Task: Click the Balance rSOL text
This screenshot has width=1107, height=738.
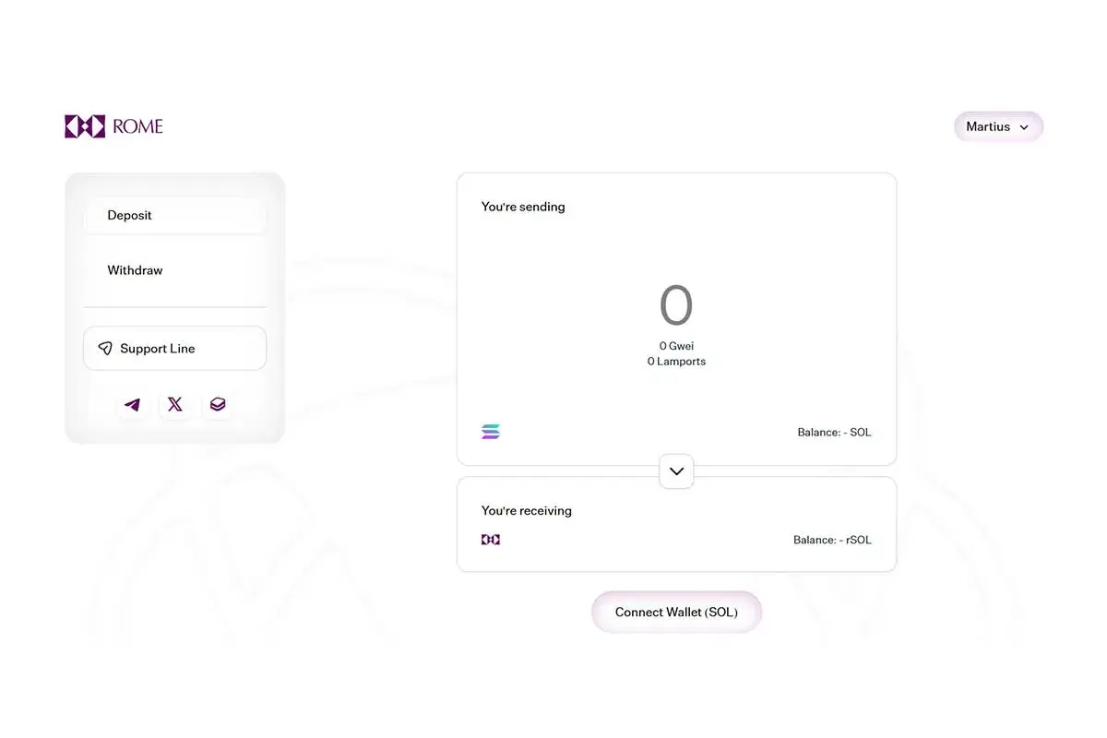Action: click(832, 540)
